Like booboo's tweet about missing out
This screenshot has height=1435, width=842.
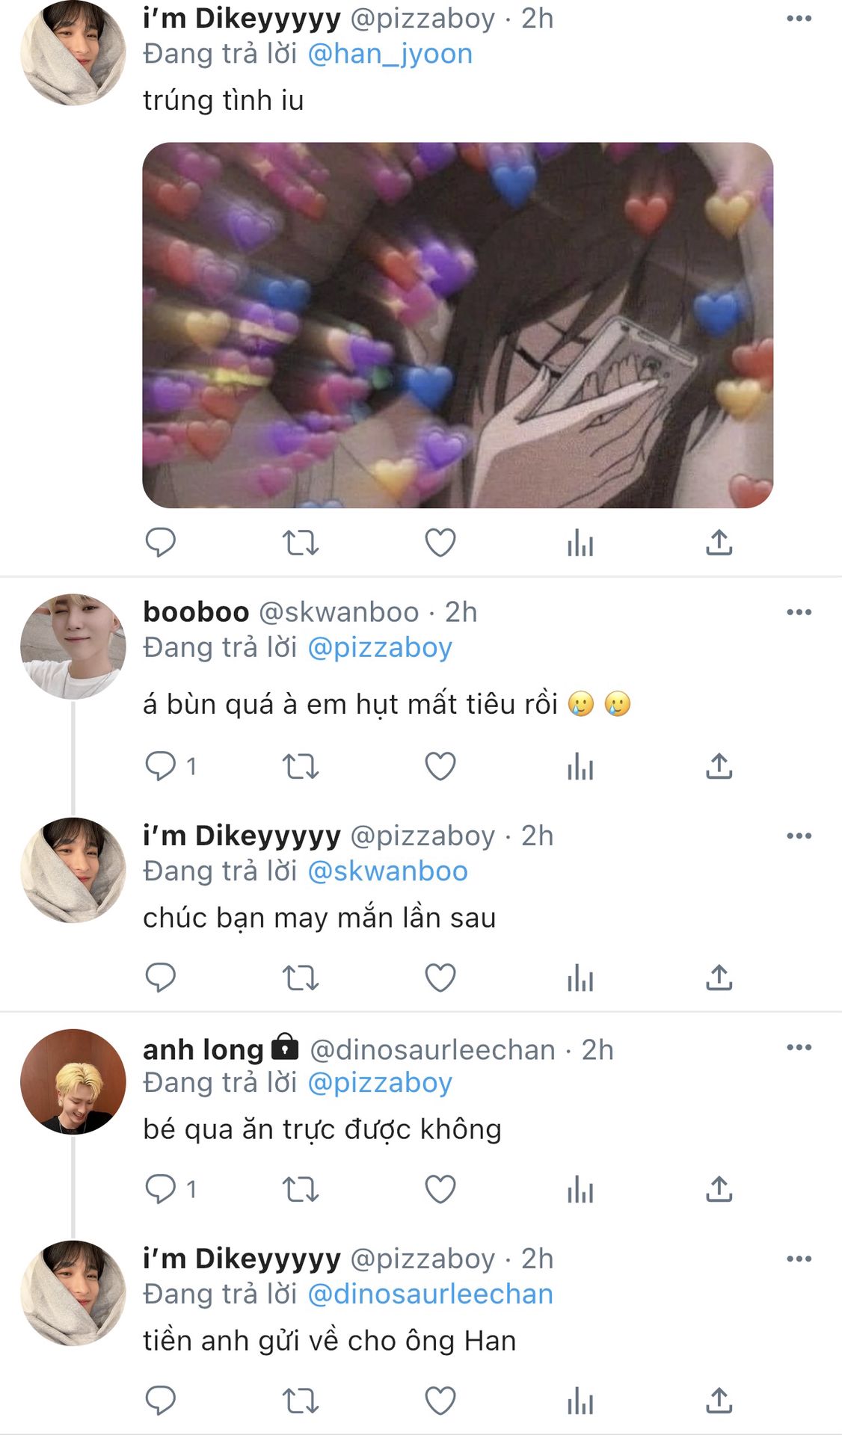(x=440, y=766)
